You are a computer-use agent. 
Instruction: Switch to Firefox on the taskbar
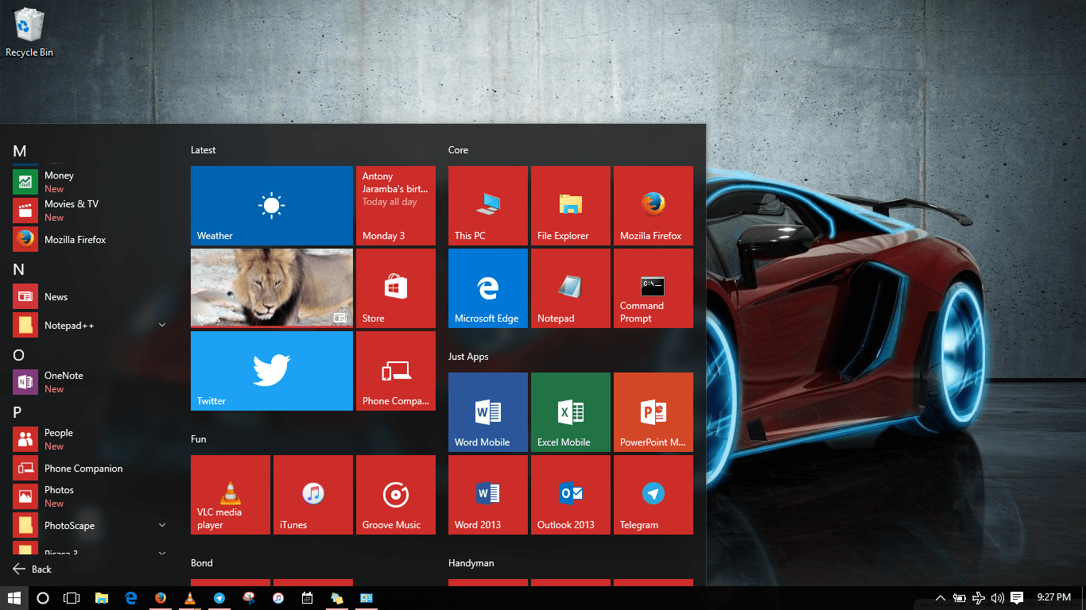coord(161,598)
